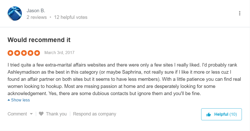Click 12 helpful votes text
Image resolution: width=250 pixels, height=131 pixels.
71,17
